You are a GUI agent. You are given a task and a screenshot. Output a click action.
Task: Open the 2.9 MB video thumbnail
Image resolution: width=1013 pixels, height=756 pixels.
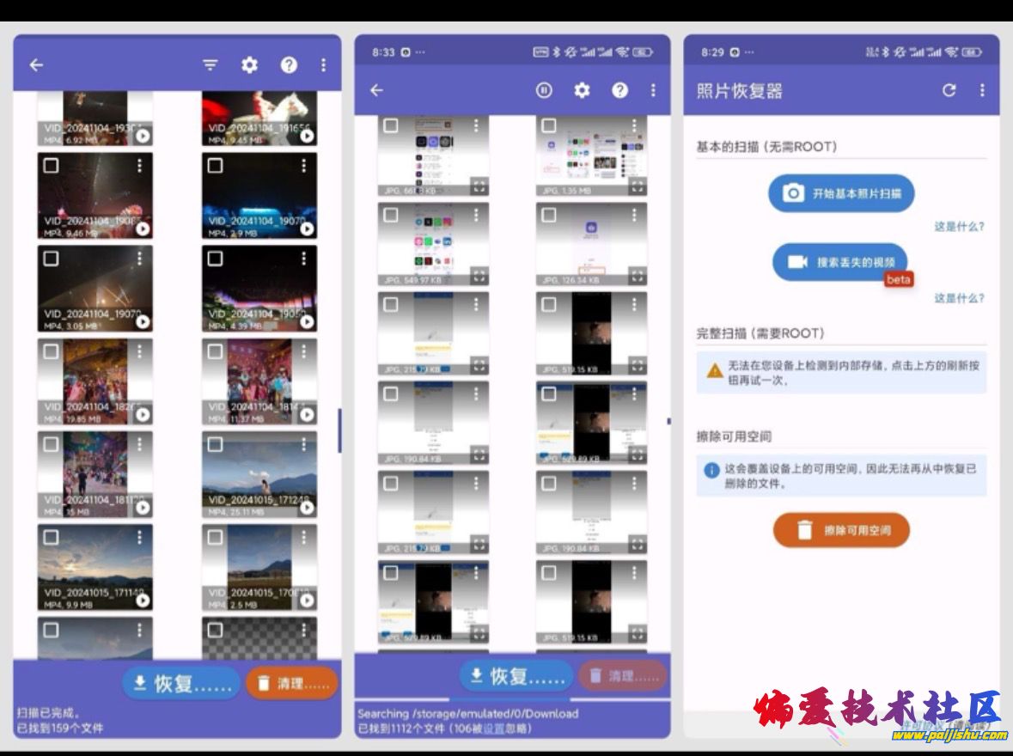pos(259,196)
